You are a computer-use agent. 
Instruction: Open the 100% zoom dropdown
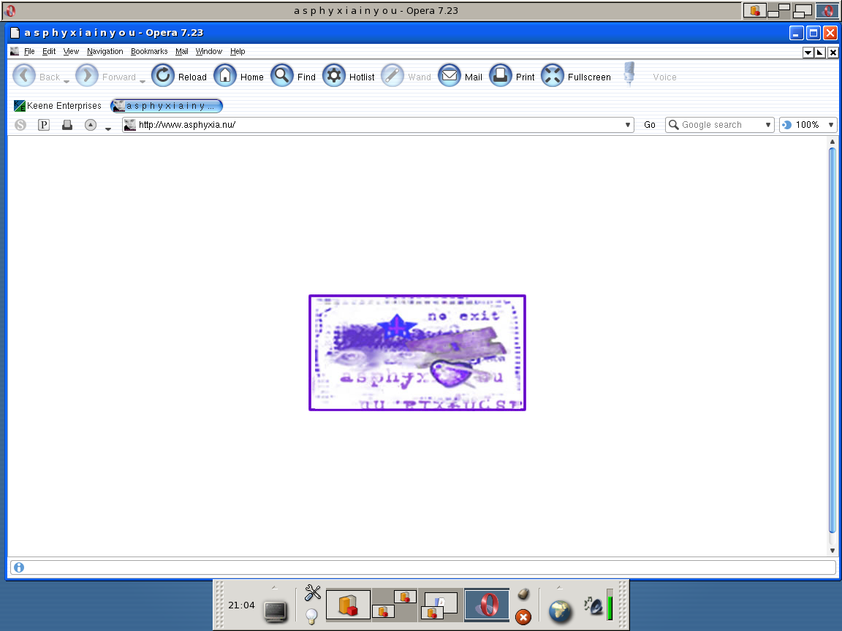click(831, 125)
